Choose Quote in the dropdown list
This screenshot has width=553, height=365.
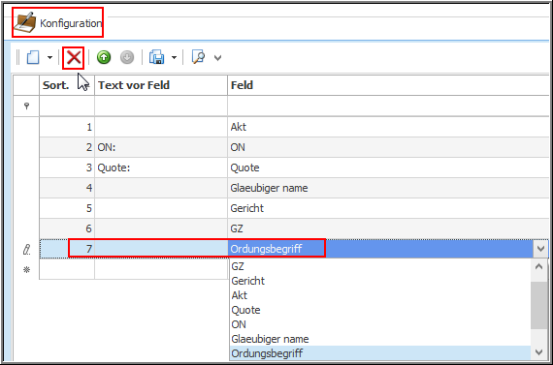point(380,310)
